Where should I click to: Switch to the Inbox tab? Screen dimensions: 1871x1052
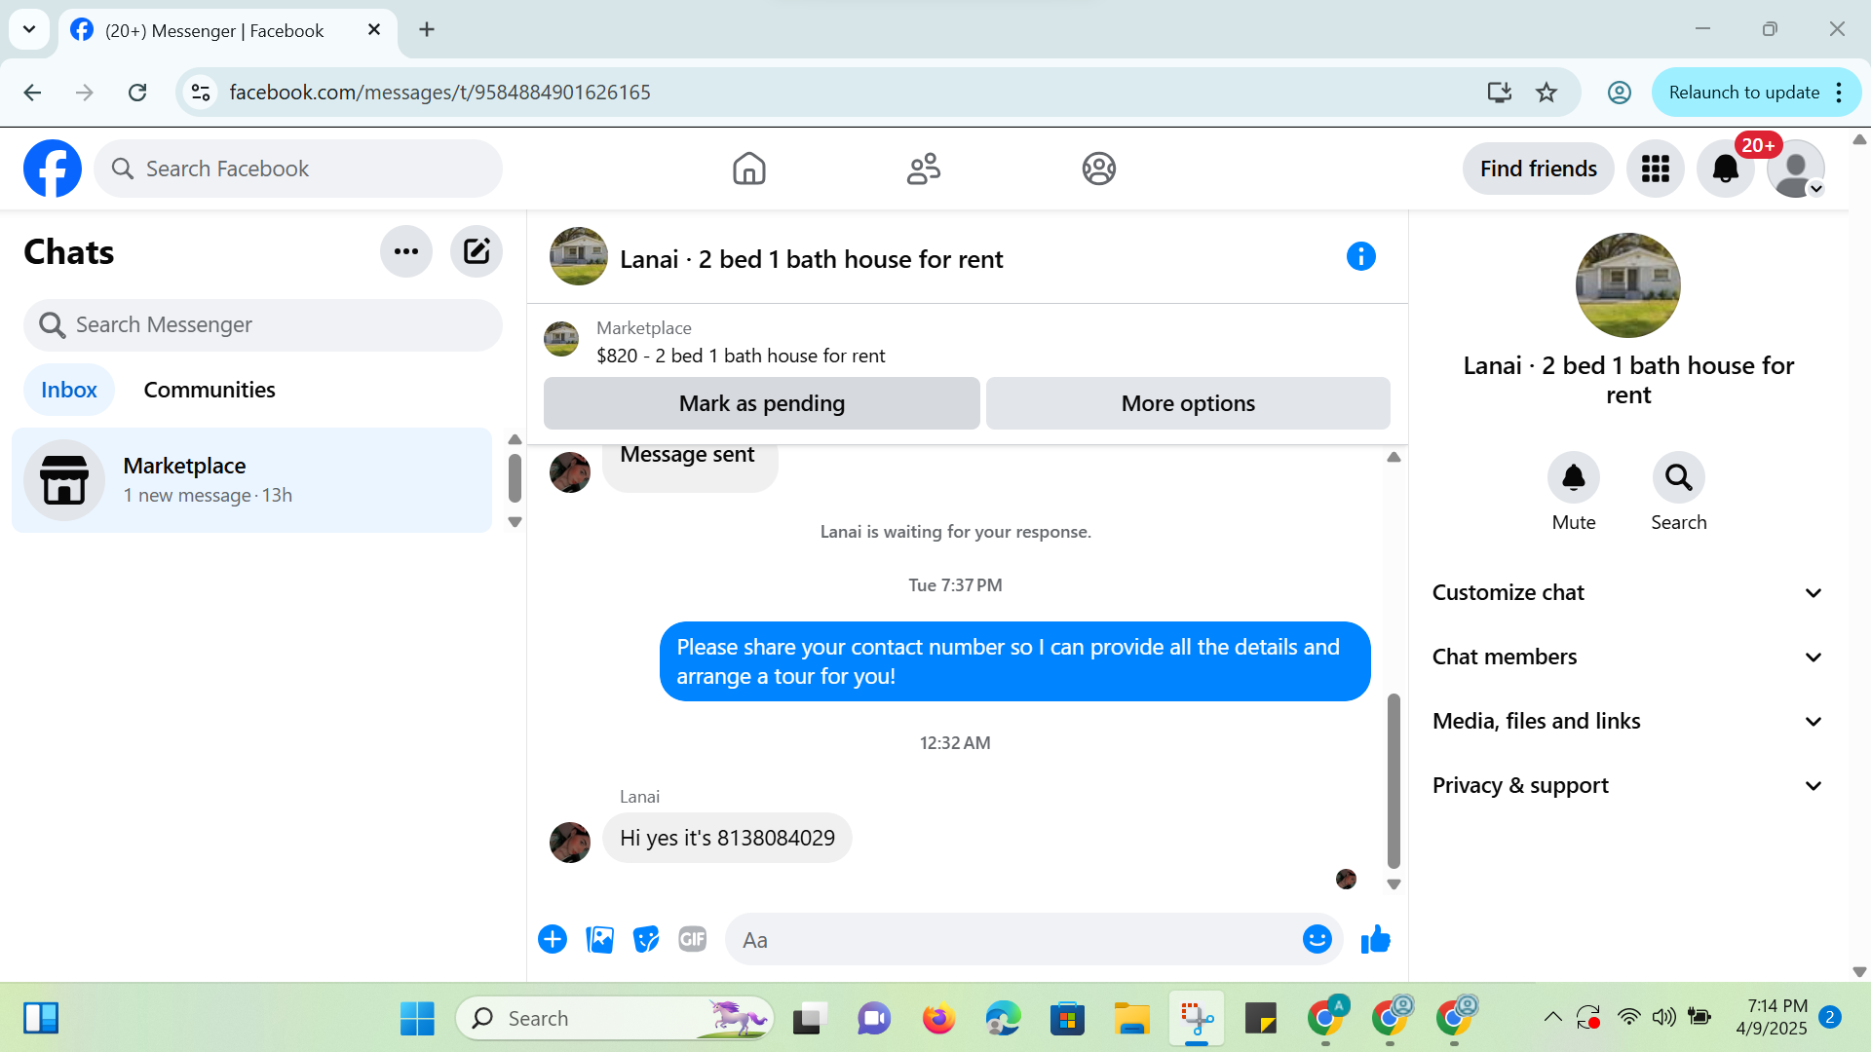coord(69,390)
